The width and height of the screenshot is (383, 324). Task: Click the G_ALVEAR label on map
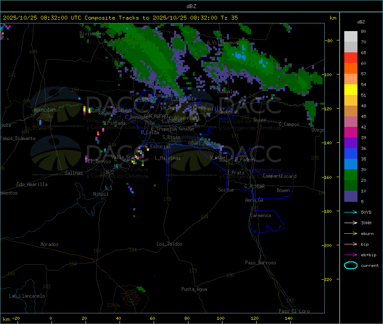click(x=255, y=186)
